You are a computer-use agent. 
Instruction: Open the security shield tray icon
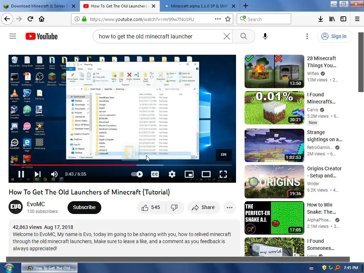coord(324,268)
